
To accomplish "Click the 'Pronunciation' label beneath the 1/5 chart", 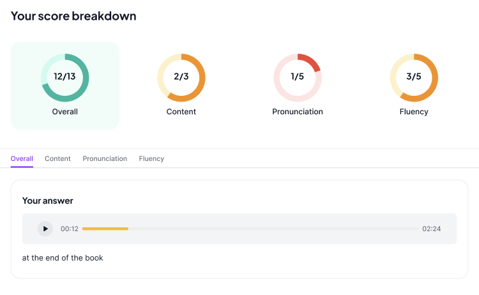I will point(298,112).
